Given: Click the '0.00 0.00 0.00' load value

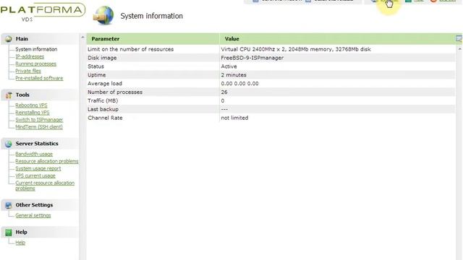Looking at the screenshot, I should coord(239,84).
